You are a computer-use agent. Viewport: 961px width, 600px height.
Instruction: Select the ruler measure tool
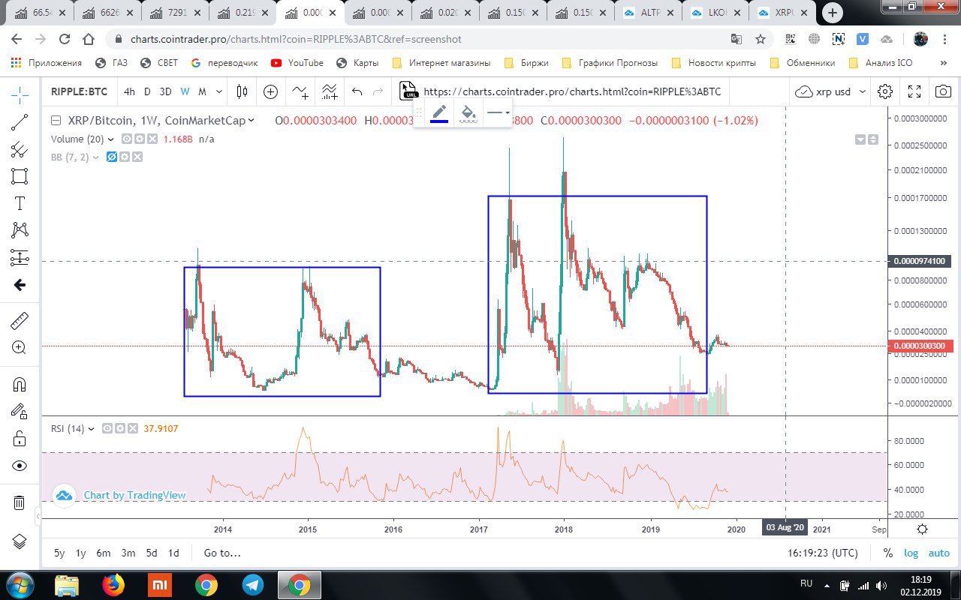pos(20,321)
